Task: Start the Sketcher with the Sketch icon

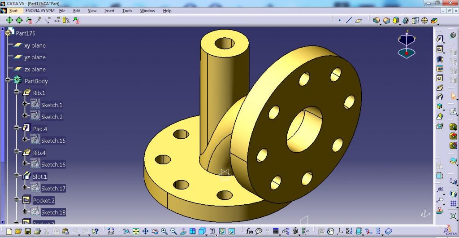Action: coord(453,111)
